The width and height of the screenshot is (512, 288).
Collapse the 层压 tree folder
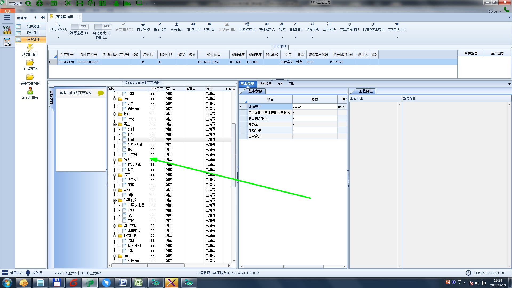click(x=115, y=124)
